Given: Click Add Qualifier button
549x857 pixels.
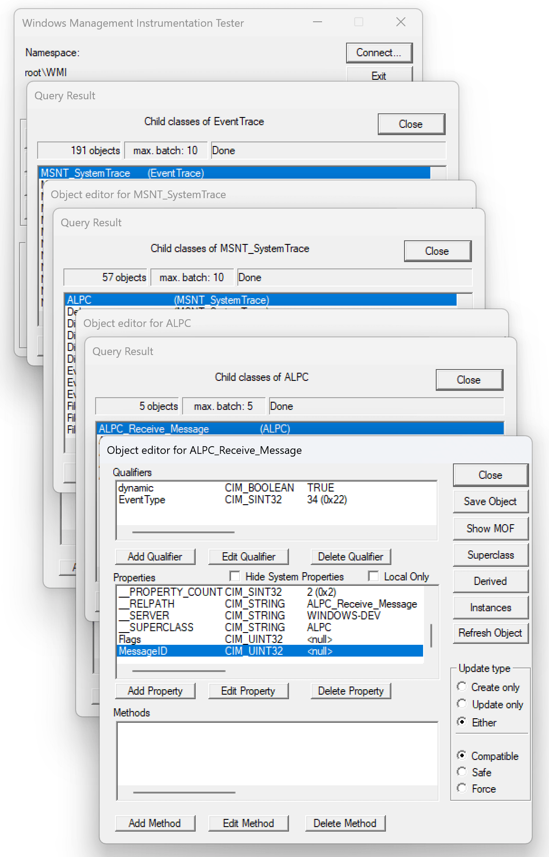Looking at the screenshot, I should click(x=155, y=557).
